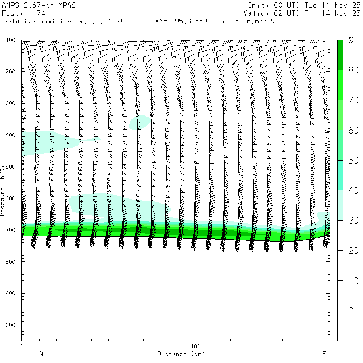Click the colorbar segment between 60 and 70
Screen dimensions: 363x363
tap(340, 115)
